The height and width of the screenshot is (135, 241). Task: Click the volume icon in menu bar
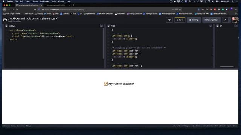pyautogui.click(x=212, y=1)
